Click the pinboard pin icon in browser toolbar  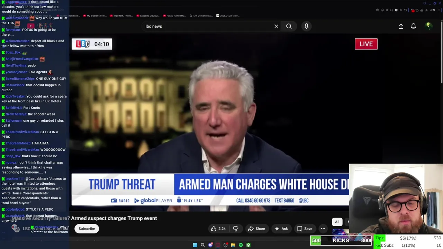(387, 10)
